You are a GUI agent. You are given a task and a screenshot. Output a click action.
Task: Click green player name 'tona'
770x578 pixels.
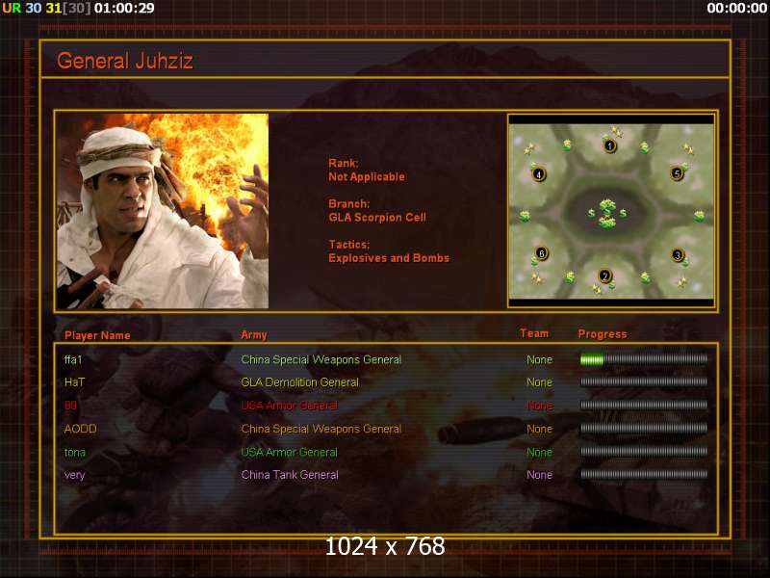(x=75, y=452)
